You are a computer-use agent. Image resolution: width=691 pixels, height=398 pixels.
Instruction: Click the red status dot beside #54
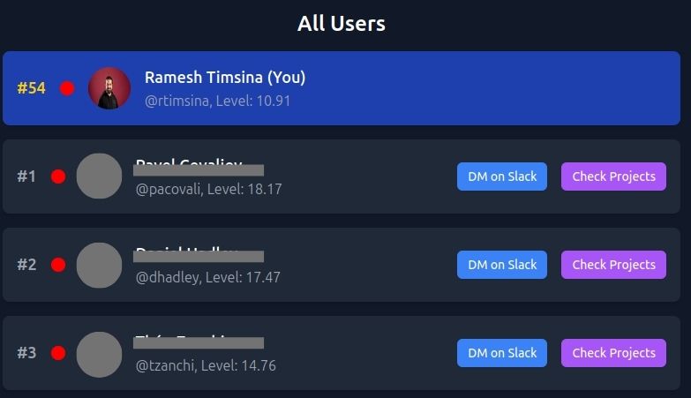point(67,88)
